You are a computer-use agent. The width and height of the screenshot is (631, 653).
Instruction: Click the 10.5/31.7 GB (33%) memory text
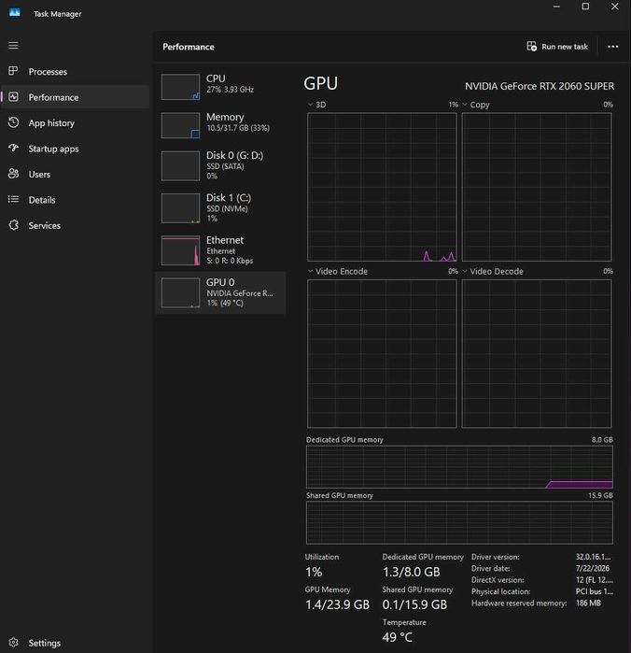pos(238,128)
